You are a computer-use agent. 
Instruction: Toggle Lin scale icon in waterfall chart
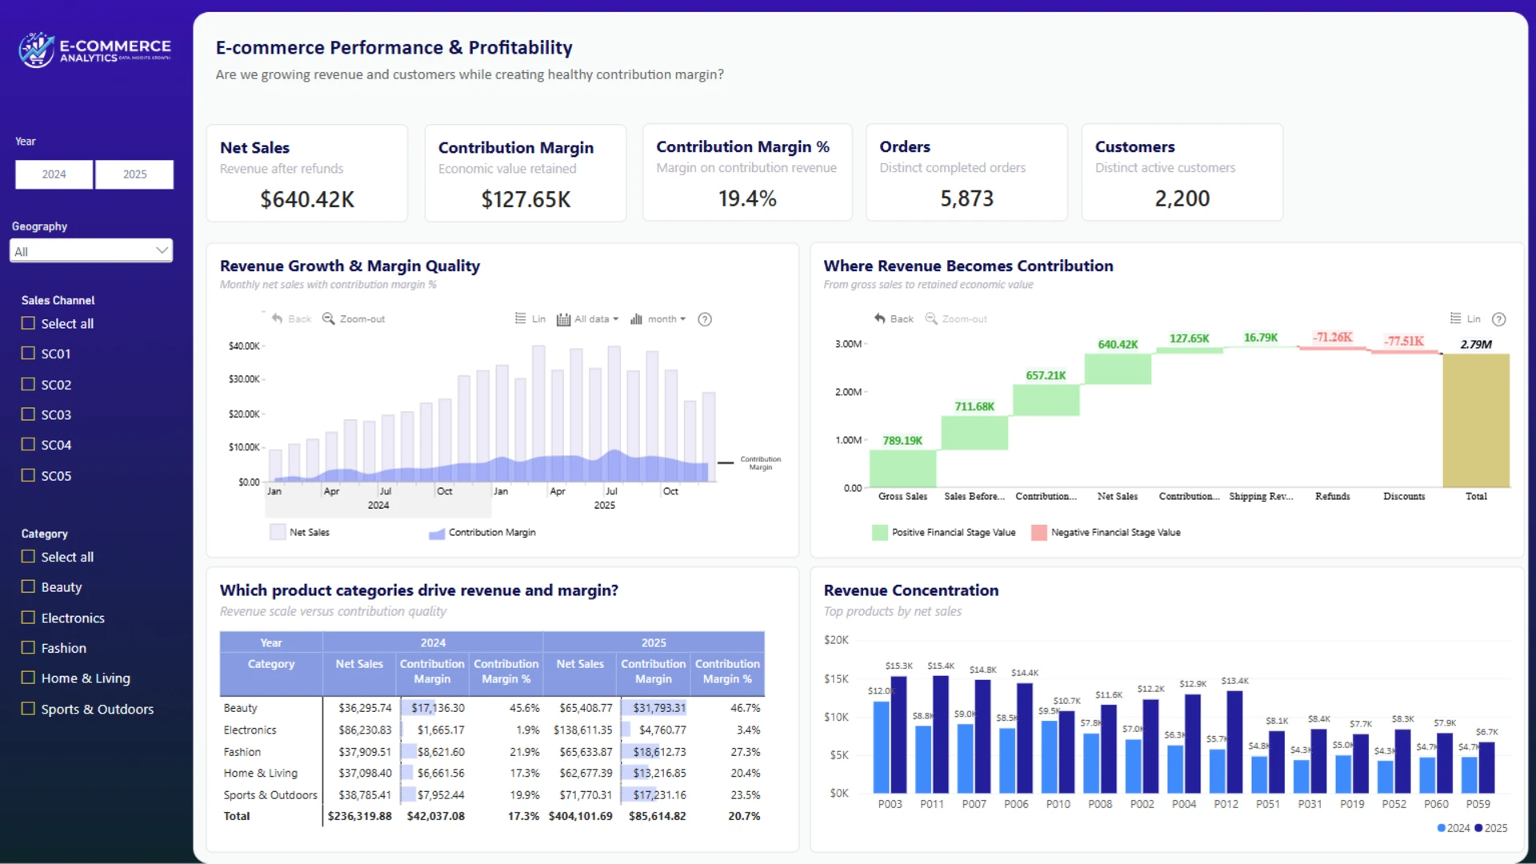click(1456, 318)
